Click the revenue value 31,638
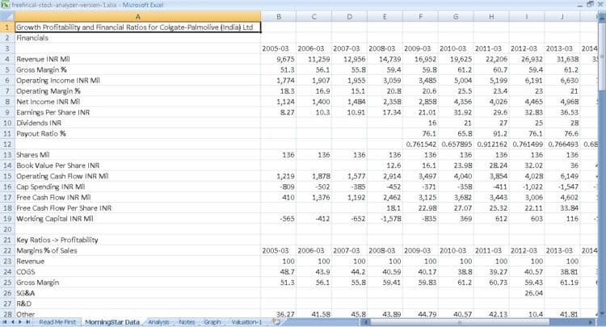The height and width of the screenshot is (327, 606). click(x=567, y=59)
